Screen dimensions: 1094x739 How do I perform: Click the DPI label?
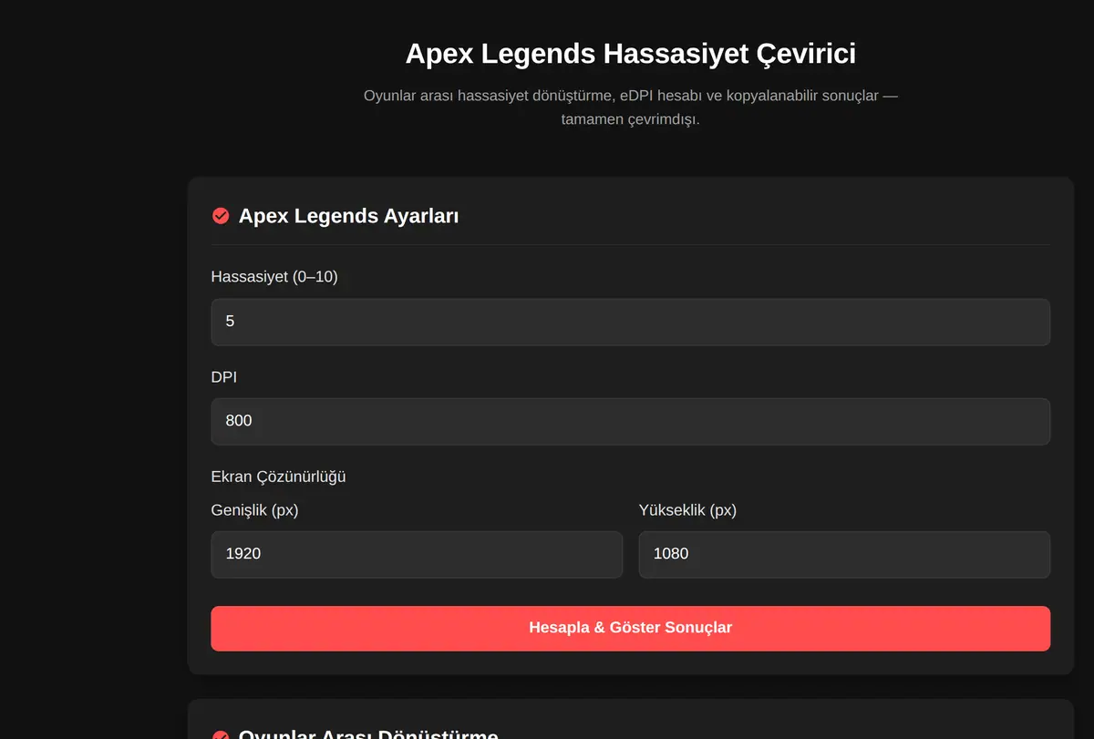click(223, 376)
